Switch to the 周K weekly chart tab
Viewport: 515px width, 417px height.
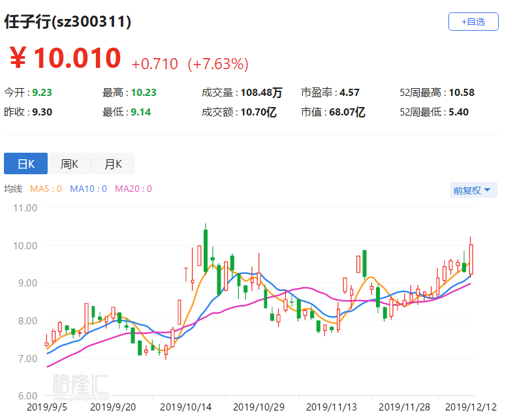[x=69, y=164]
